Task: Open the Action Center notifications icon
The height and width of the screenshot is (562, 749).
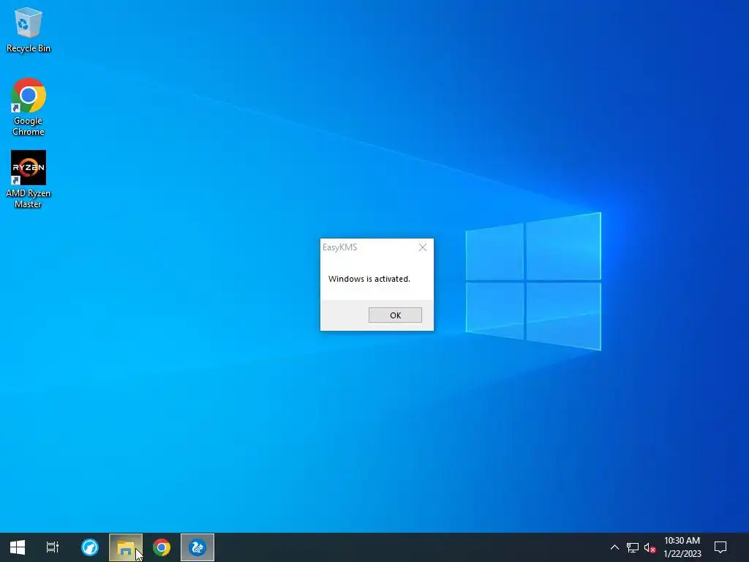Action: (x=720, y=547)
